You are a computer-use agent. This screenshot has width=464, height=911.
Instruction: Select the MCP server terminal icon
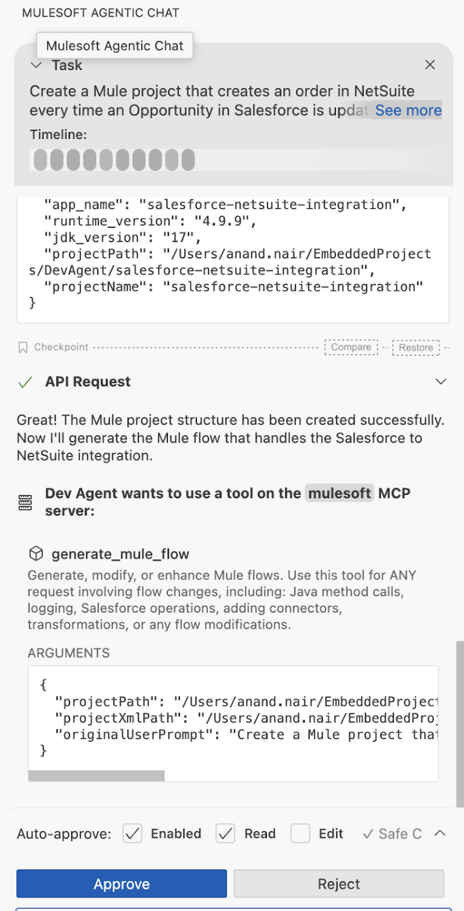point(25,501)
